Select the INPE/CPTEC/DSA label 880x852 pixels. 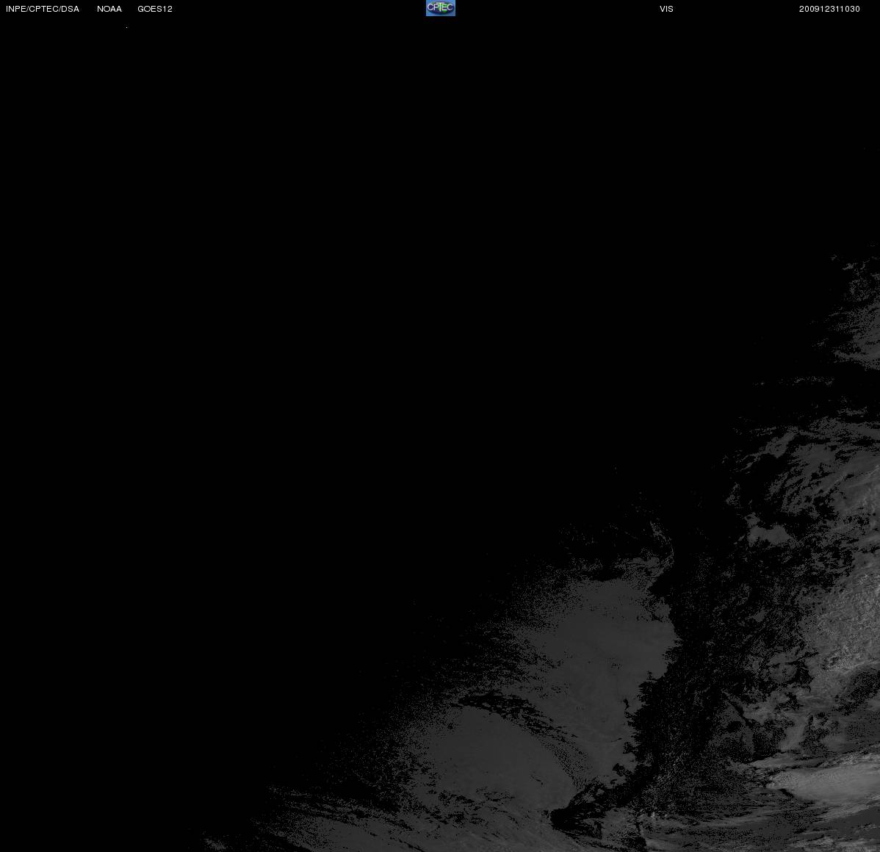click(x=43, y=9)
